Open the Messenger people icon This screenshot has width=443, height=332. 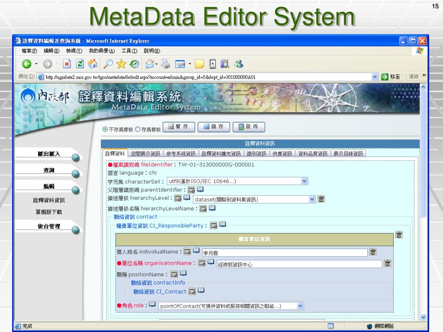(239, 64)
